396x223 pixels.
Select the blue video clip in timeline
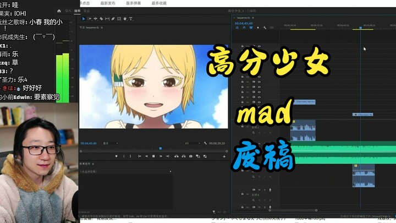coord(304,102)
